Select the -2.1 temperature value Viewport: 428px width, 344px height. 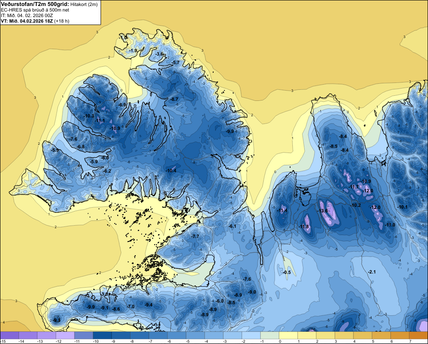(x=372, y=272)
